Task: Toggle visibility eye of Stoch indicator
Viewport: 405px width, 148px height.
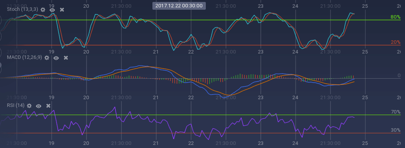Action: pos(53,10)
